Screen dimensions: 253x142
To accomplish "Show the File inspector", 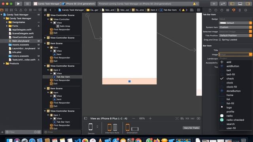I will (210, 10).
